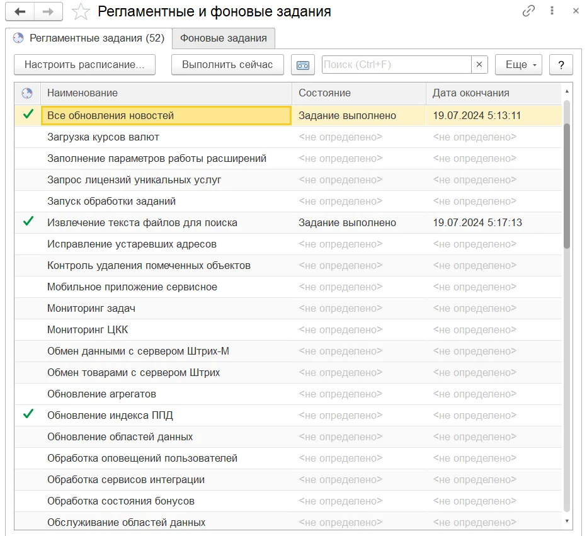Copy link via the chain icon

pyautogui.click(x=528, y=11)
